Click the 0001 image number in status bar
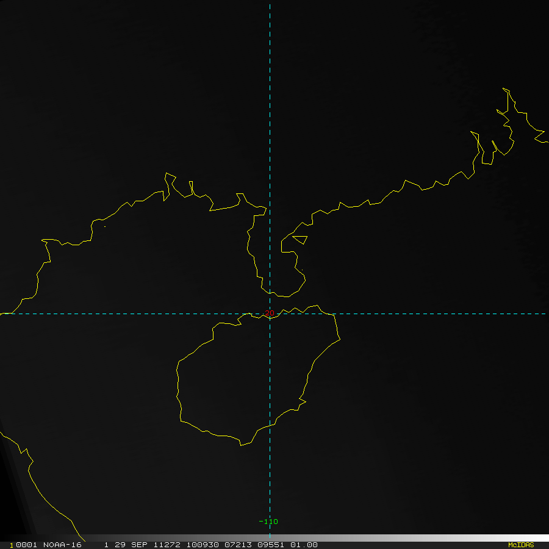 pos(26,545)
